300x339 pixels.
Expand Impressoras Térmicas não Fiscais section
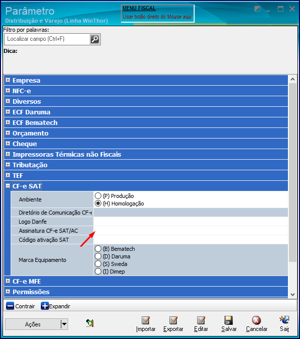point(8,154)
